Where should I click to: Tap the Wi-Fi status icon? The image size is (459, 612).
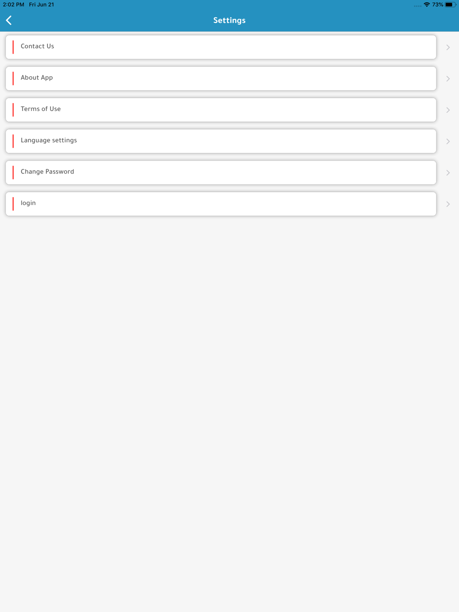pos(427,5)
